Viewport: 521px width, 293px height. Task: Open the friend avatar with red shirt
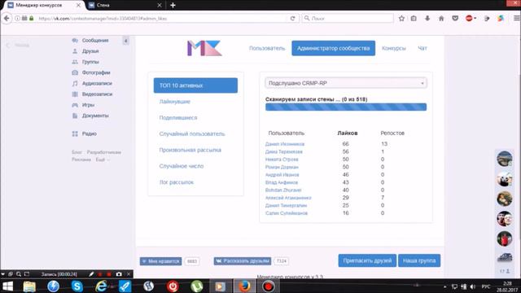coord(505,238)
